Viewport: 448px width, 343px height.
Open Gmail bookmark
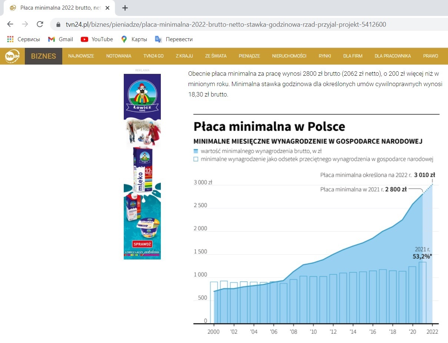60,39
